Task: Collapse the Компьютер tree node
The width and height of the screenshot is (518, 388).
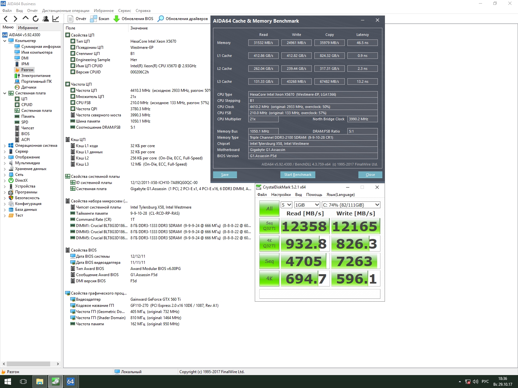Action: [x=5, y=41]
